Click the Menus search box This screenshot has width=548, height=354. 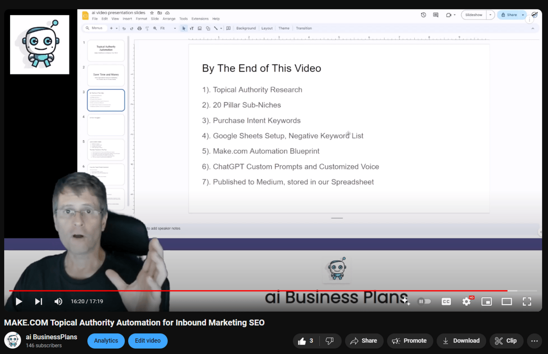tap(94, 28)
